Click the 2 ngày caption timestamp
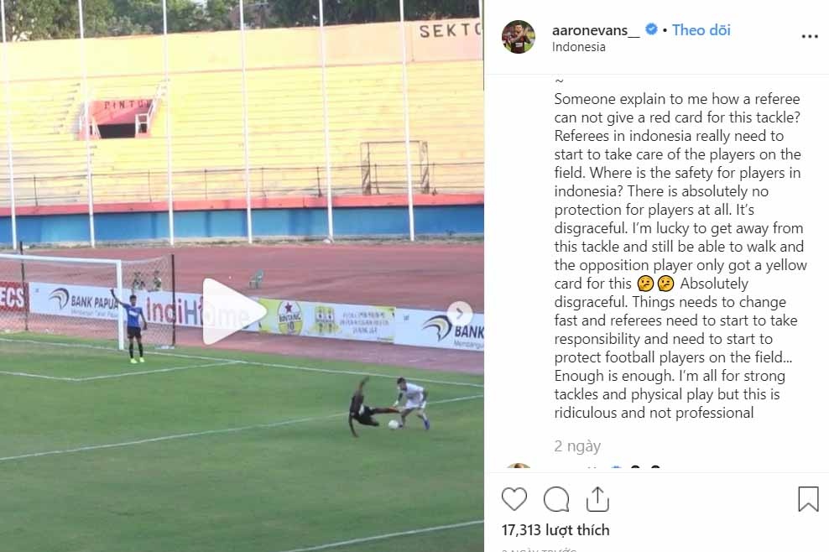 (577, 446)
